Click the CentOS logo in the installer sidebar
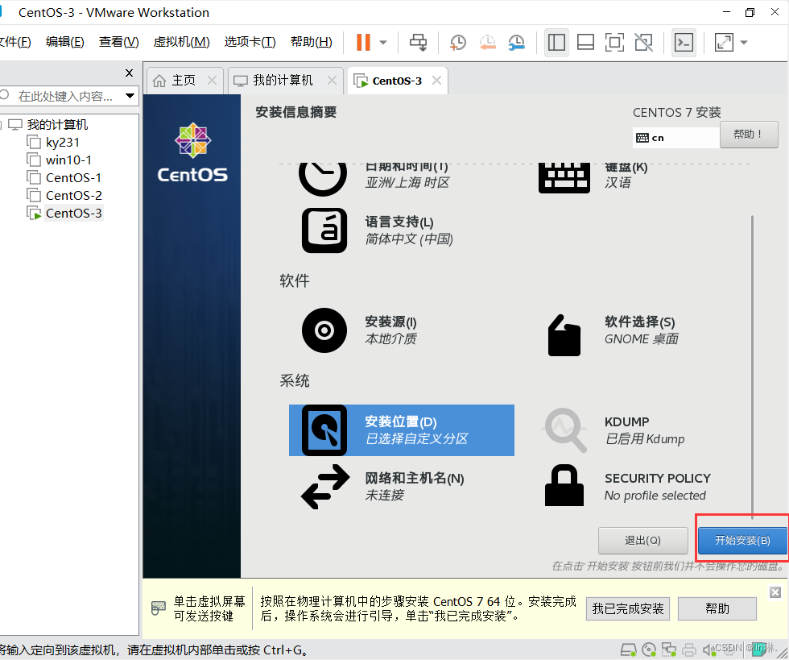Image resolution: width=789 pixels, height=660 pixels. click(192, 152)
